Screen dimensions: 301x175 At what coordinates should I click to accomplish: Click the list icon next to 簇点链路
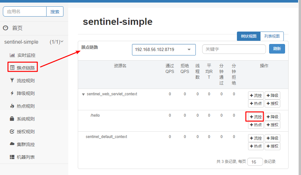click(12, 68)
